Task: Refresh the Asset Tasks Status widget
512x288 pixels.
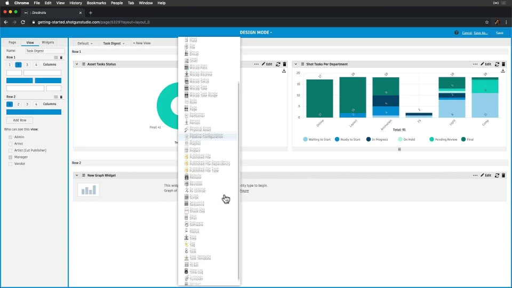Action: point(278,65)
